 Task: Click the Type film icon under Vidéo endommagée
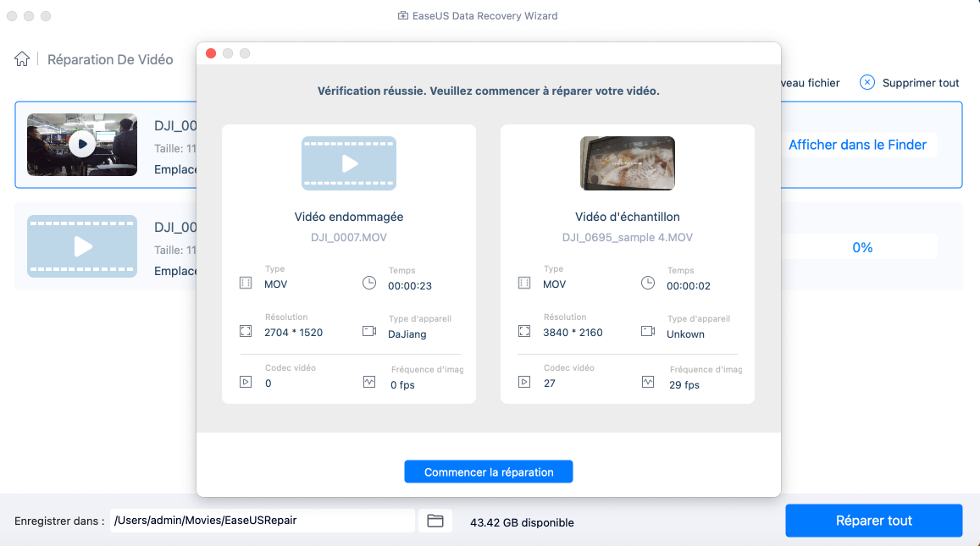click(246, 283)
